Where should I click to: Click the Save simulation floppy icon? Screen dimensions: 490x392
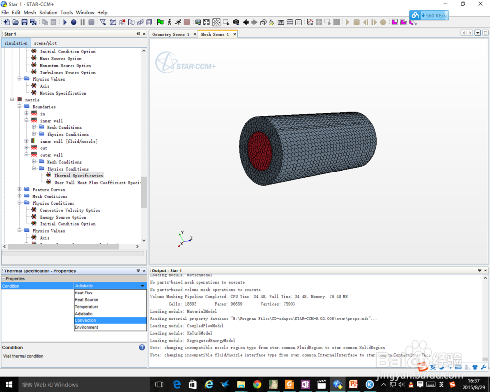click(x=24, y=22)
